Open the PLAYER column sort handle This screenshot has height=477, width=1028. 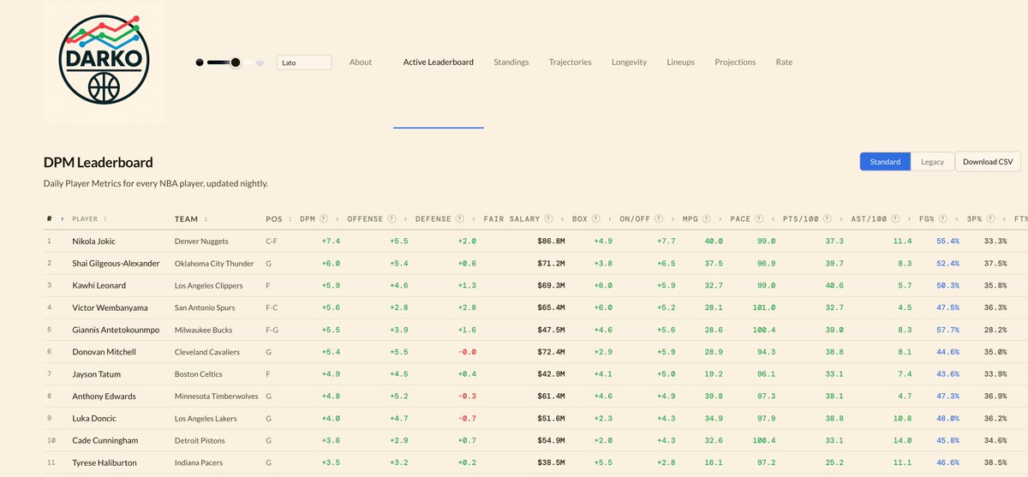pos(105,219)
